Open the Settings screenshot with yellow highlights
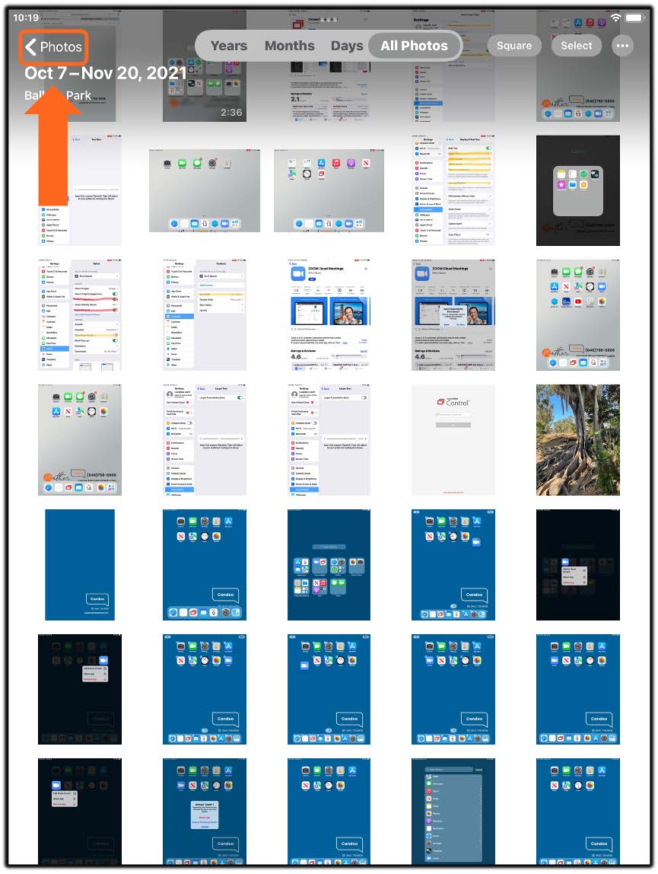The width and height of the screenshot is (658, 874). 453,190
